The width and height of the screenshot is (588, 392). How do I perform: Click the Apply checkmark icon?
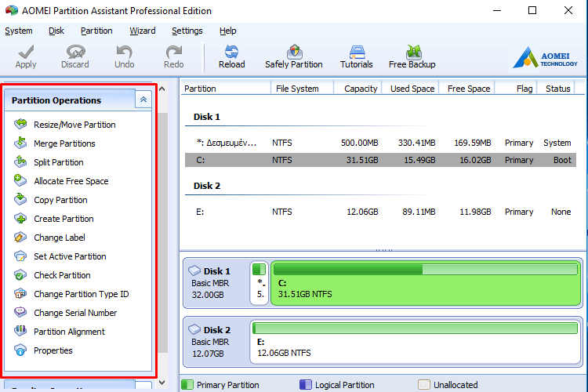[x=26, y=52]
